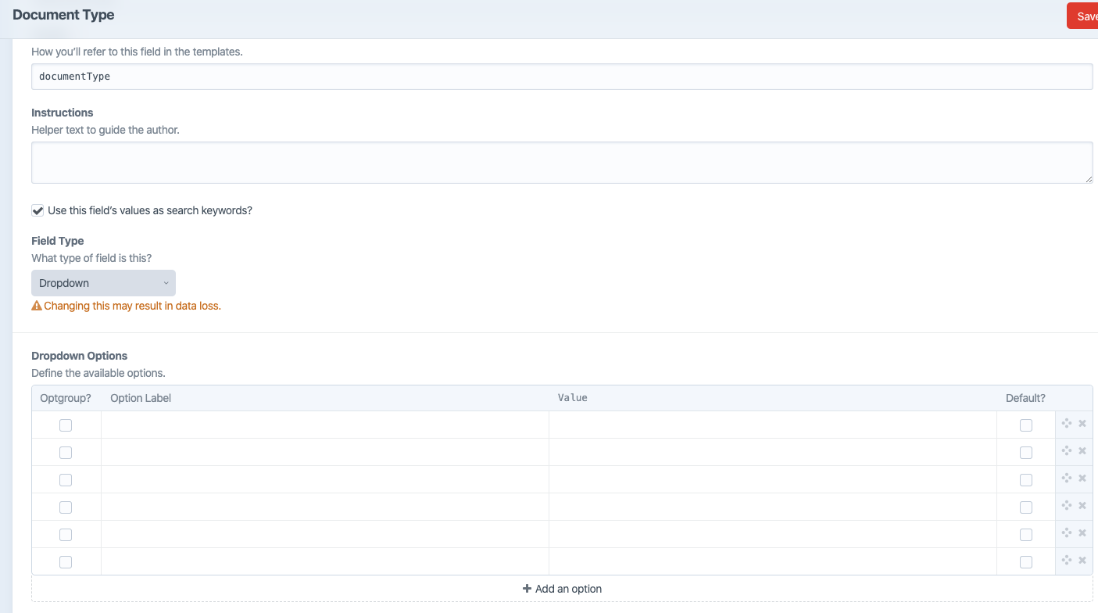
Task: Delete the second dropdown option row
Action: tap(1082, 450)
